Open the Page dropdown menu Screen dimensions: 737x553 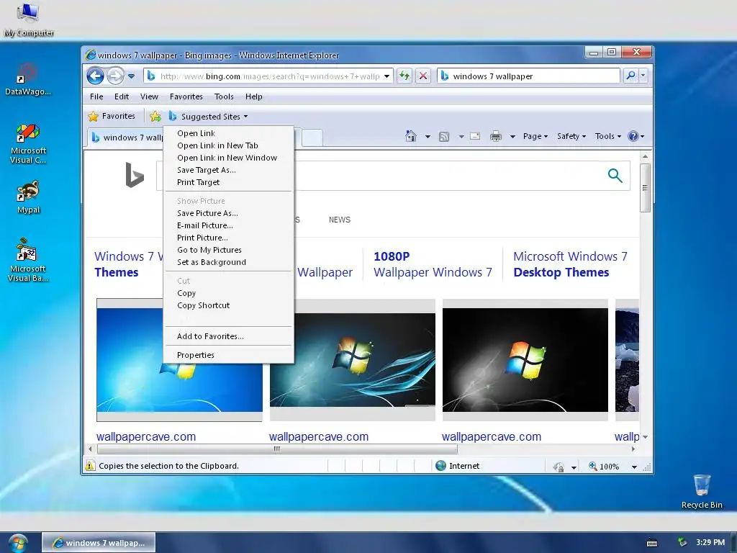[535, 136]
